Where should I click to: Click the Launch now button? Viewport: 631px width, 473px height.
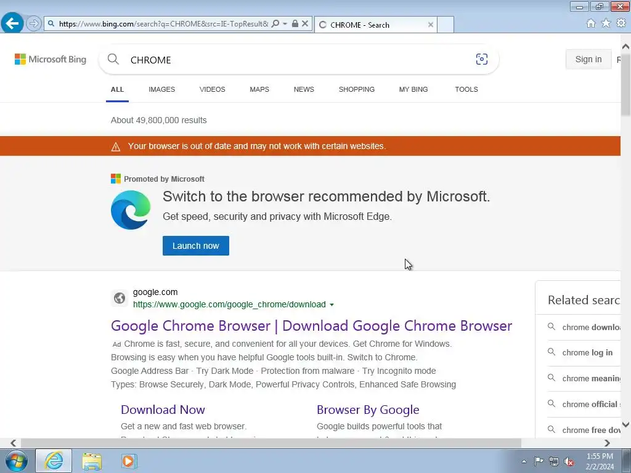point(195,246)
